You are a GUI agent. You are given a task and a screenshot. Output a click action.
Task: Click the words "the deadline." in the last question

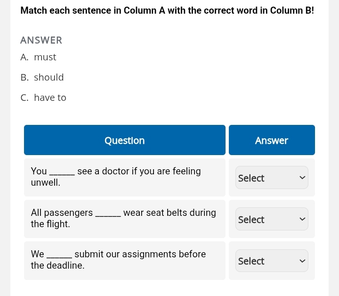(57, 266)
